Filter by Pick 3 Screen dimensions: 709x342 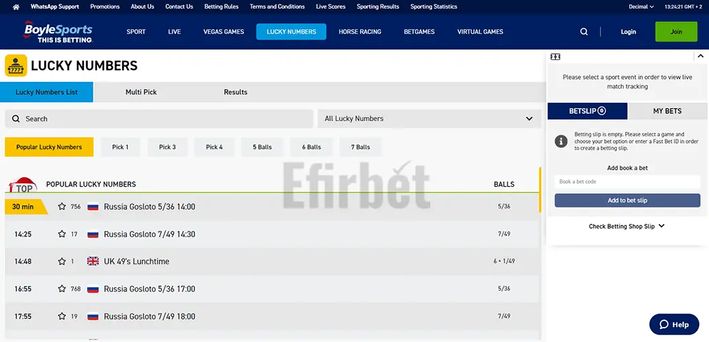point(167,147)
